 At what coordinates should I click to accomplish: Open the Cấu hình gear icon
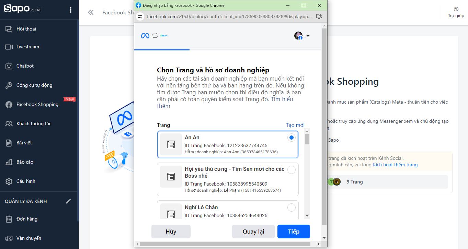pos(9,181)
